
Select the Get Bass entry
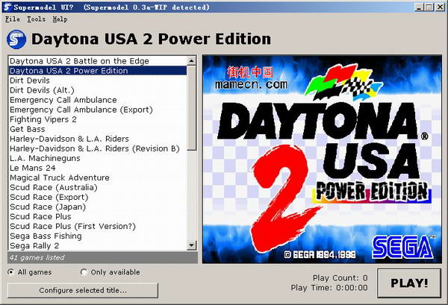click(98, 129)
